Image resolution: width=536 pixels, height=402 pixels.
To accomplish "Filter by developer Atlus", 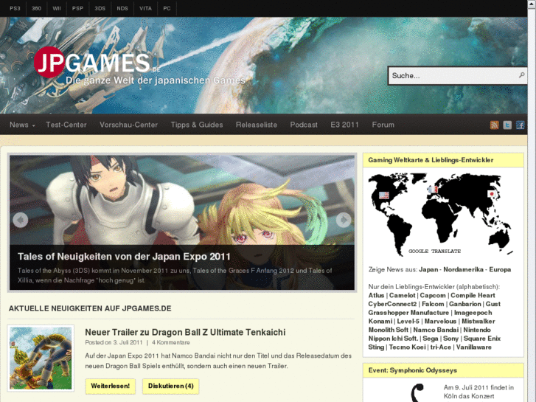I will point(376,295).
